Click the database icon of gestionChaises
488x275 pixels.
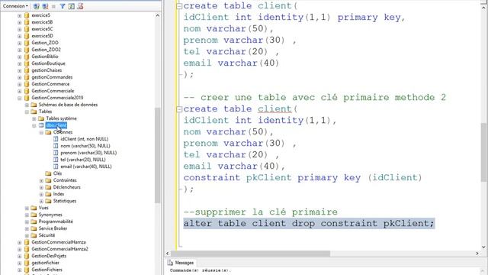27,70
